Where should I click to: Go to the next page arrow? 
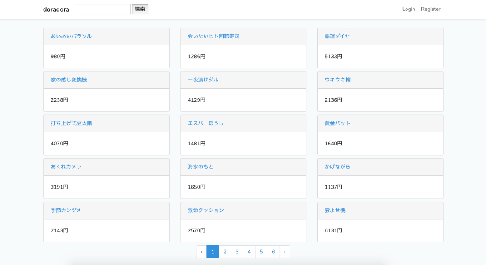(285, 252)
